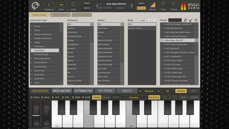Open the SETTINGS tab

[105, 91]
